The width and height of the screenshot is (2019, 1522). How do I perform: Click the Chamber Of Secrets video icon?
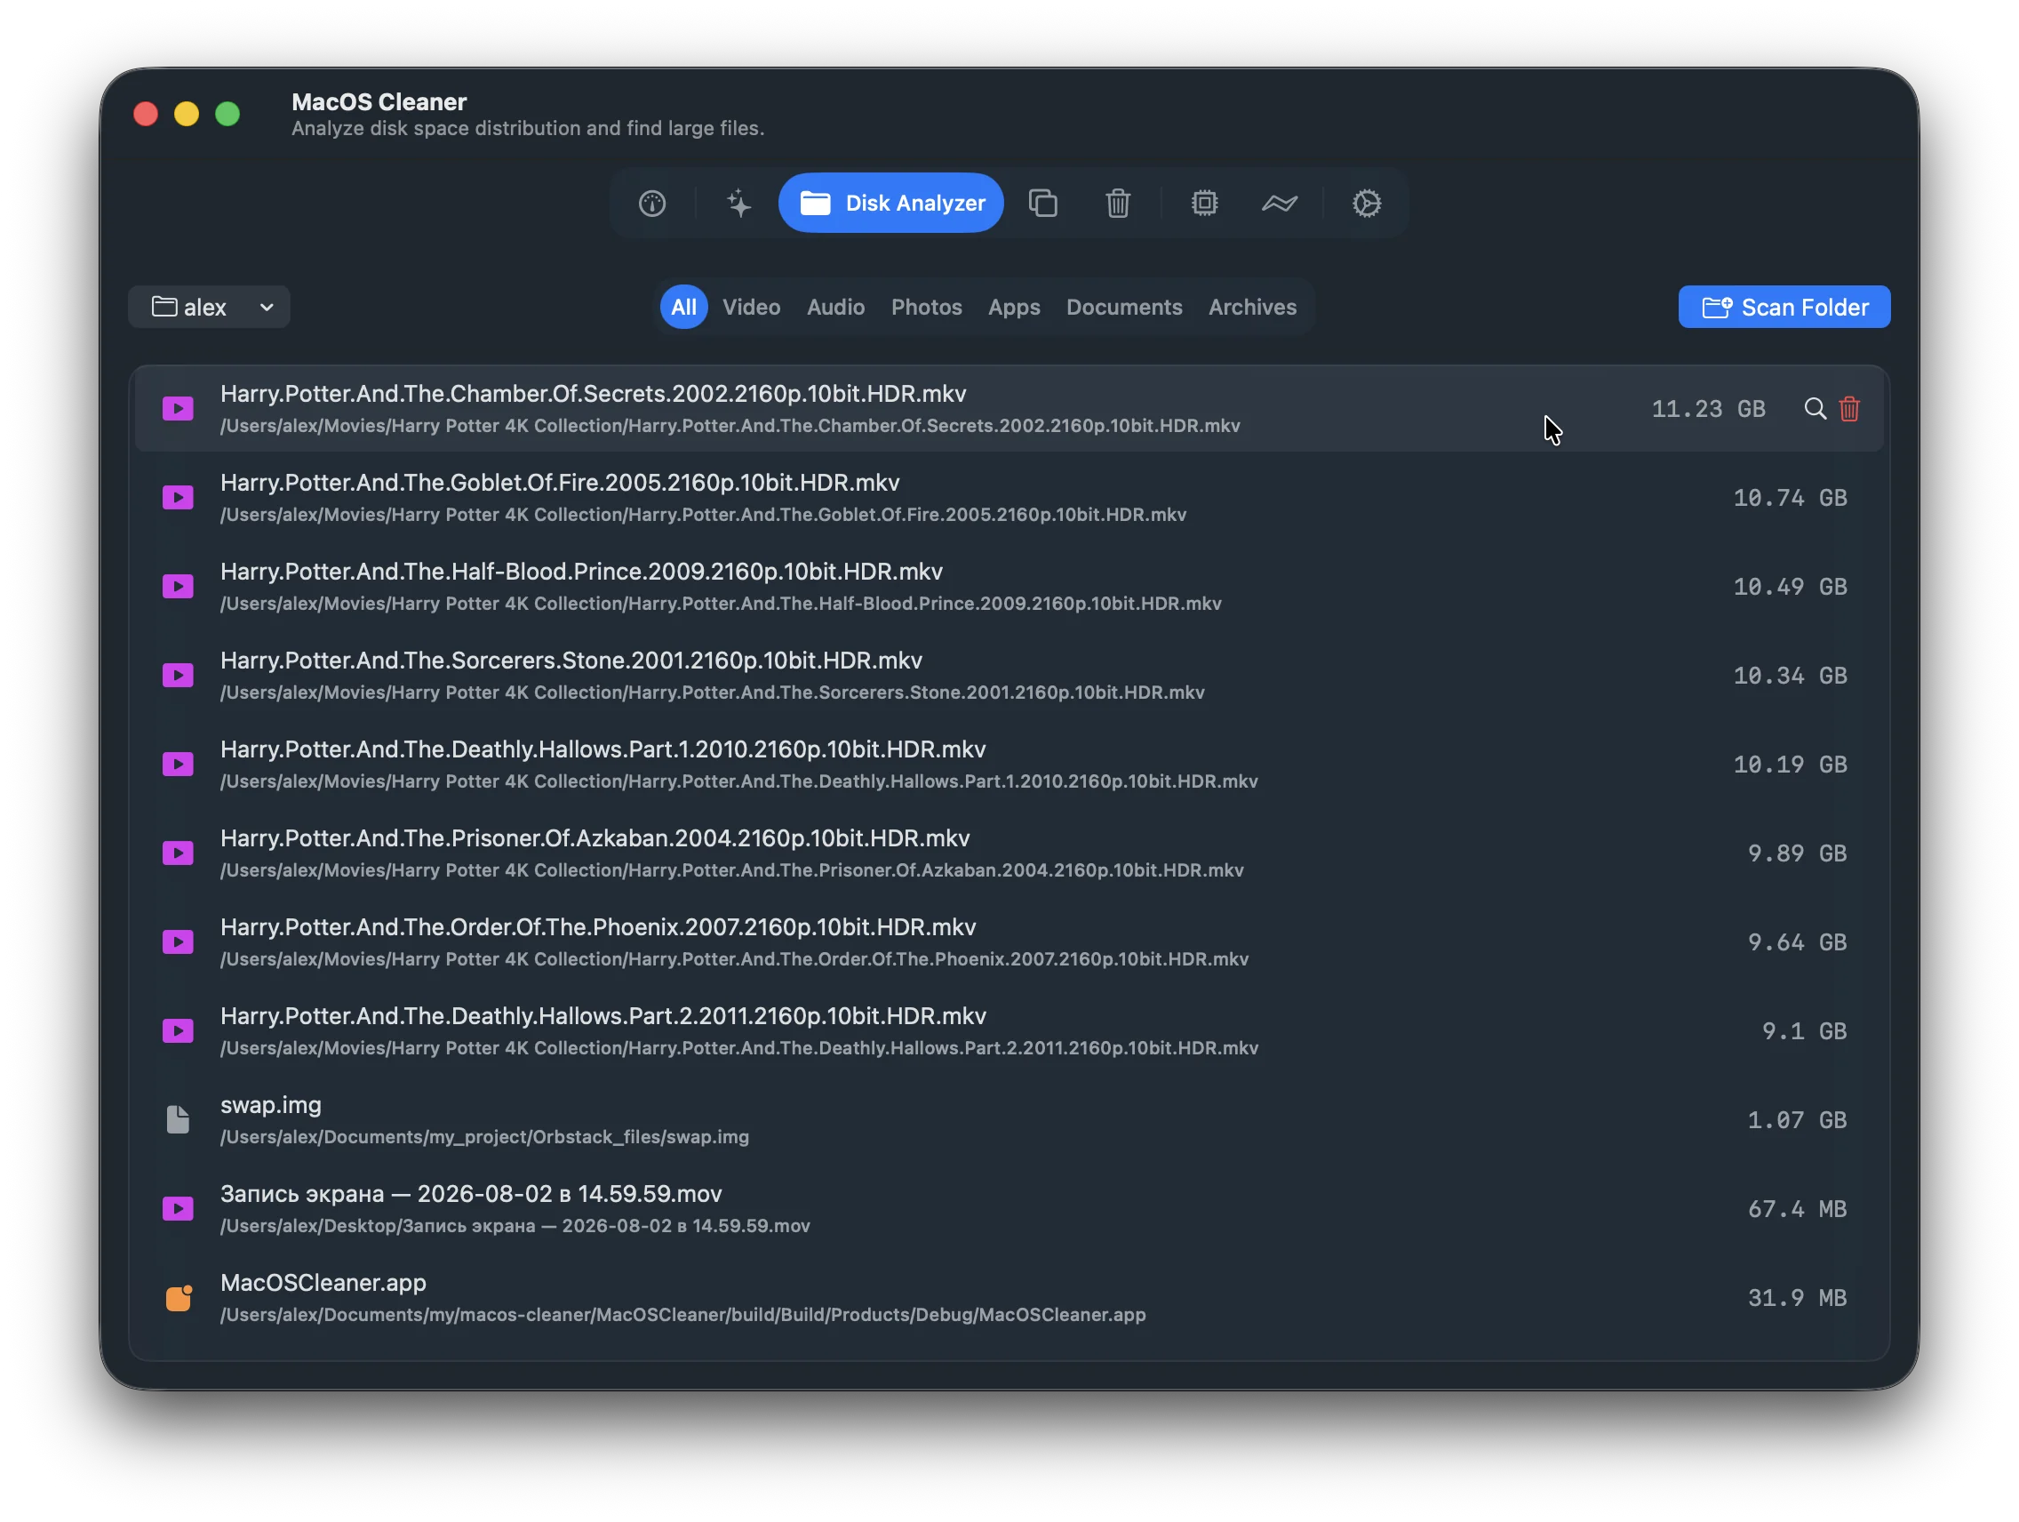178,408
